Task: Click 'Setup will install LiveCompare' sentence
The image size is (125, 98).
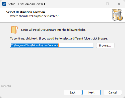Action: (54, 30)
